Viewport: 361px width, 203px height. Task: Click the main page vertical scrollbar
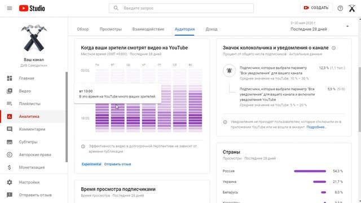[x=360, y=99]
